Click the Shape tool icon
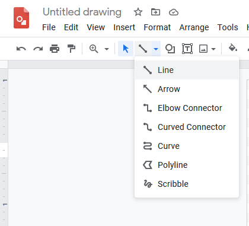 coord(170,49)
